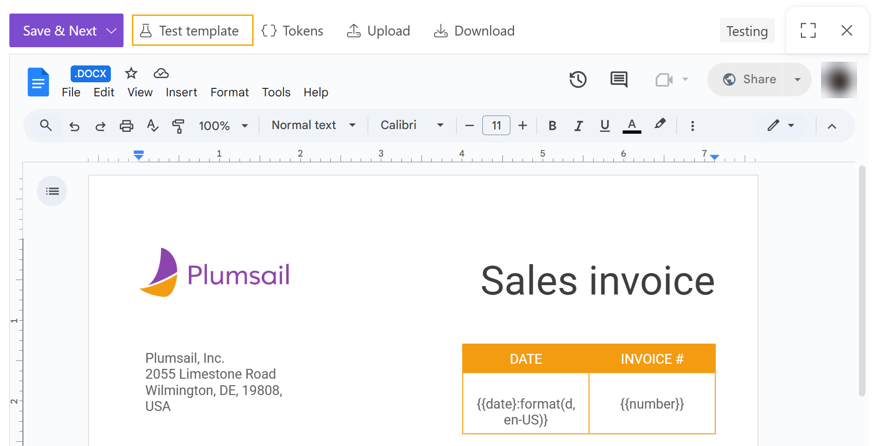
Task: Show the document outline icon
Action: click(52, 191)
